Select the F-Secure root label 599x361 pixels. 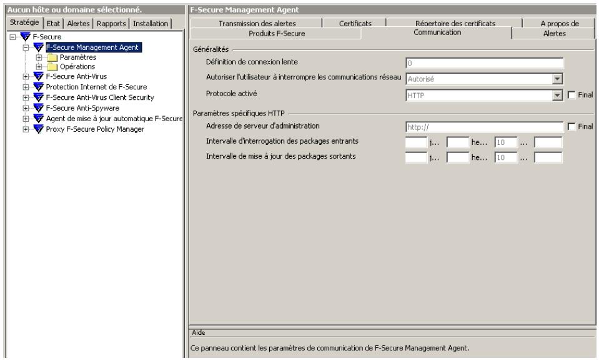point(47,37)
